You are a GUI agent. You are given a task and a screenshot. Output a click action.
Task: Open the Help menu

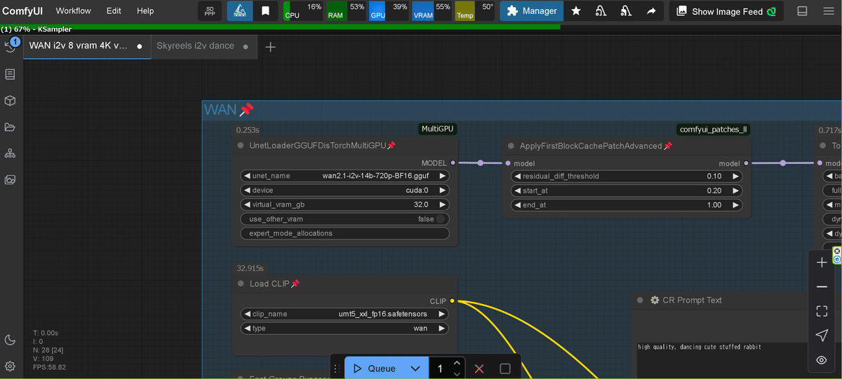click(145, 11)
